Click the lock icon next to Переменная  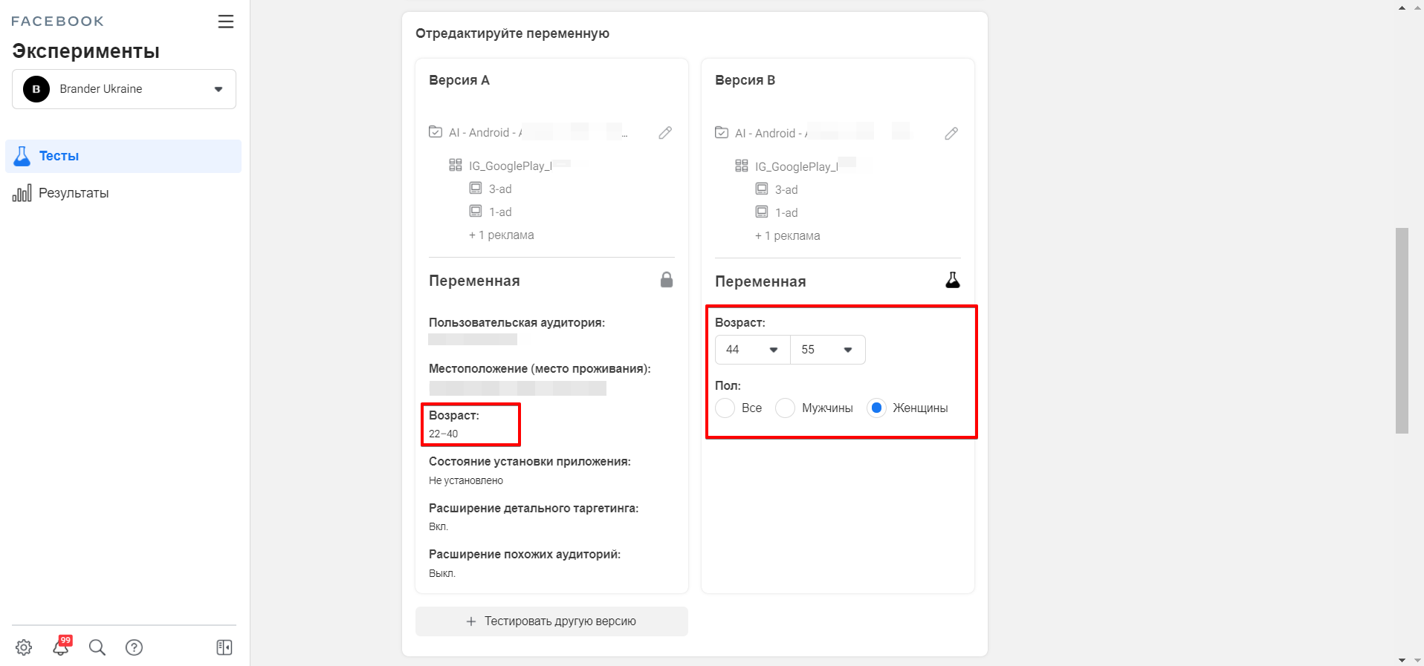point(667,280)
